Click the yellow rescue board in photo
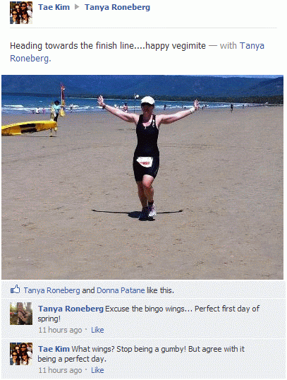Viewport: 287px width, 380px height. coord(30,127)
